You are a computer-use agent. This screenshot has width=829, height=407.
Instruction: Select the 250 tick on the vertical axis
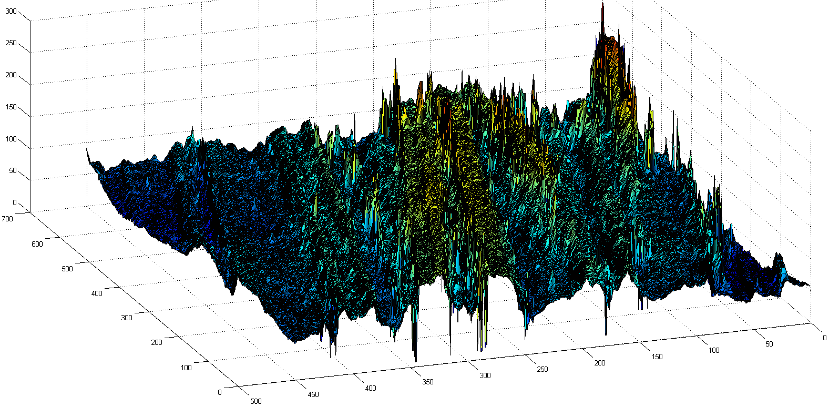click(x=11, y=43)
